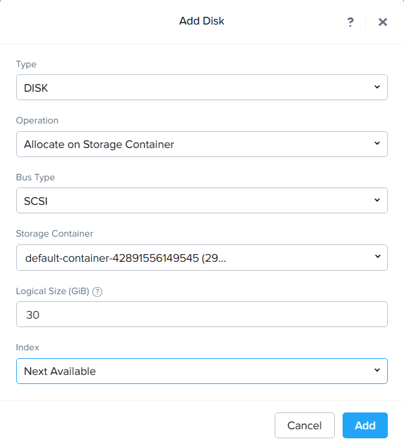
Task: Click the Bus Type label text
Action: (x=36, y=177)
